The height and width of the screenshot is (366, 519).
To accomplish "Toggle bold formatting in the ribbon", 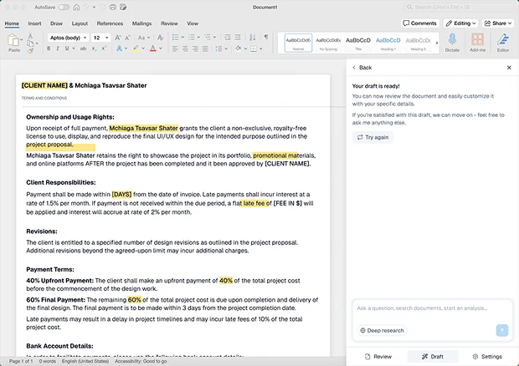I will pos(49,48).
